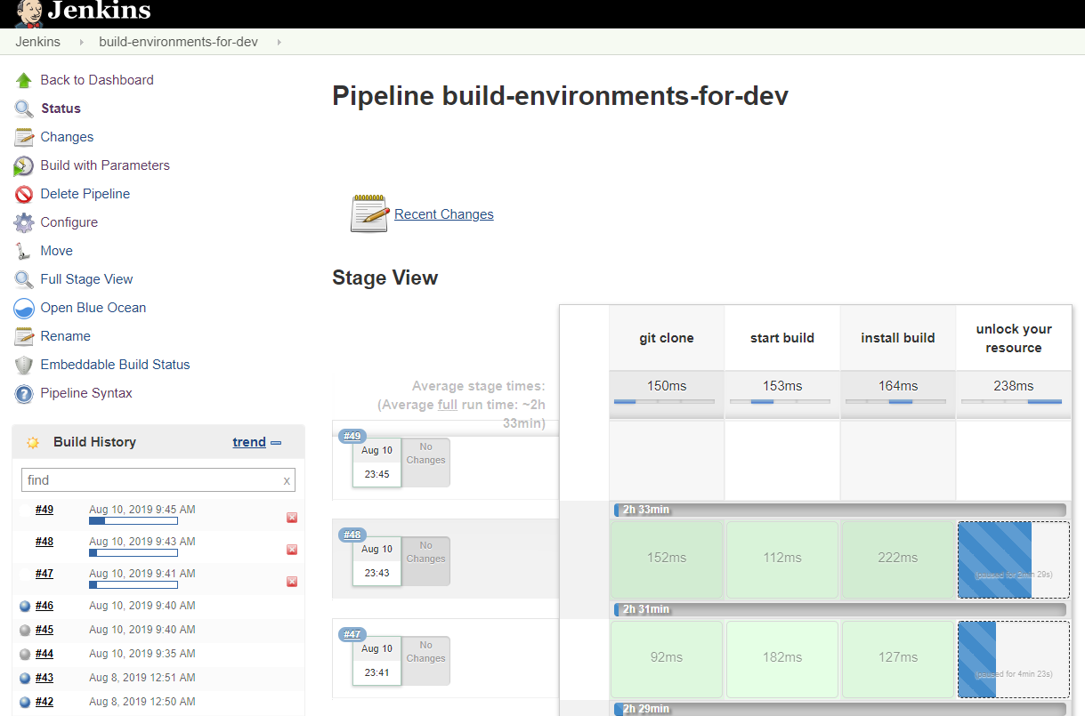The image size is (1085, 716).
Task: Click the Recent Changes notepad icon
Action: pos(369,213)
